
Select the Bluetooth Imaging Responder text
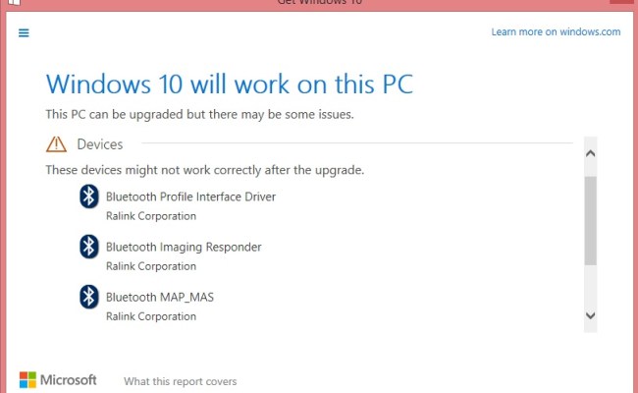tap(184, 248)
